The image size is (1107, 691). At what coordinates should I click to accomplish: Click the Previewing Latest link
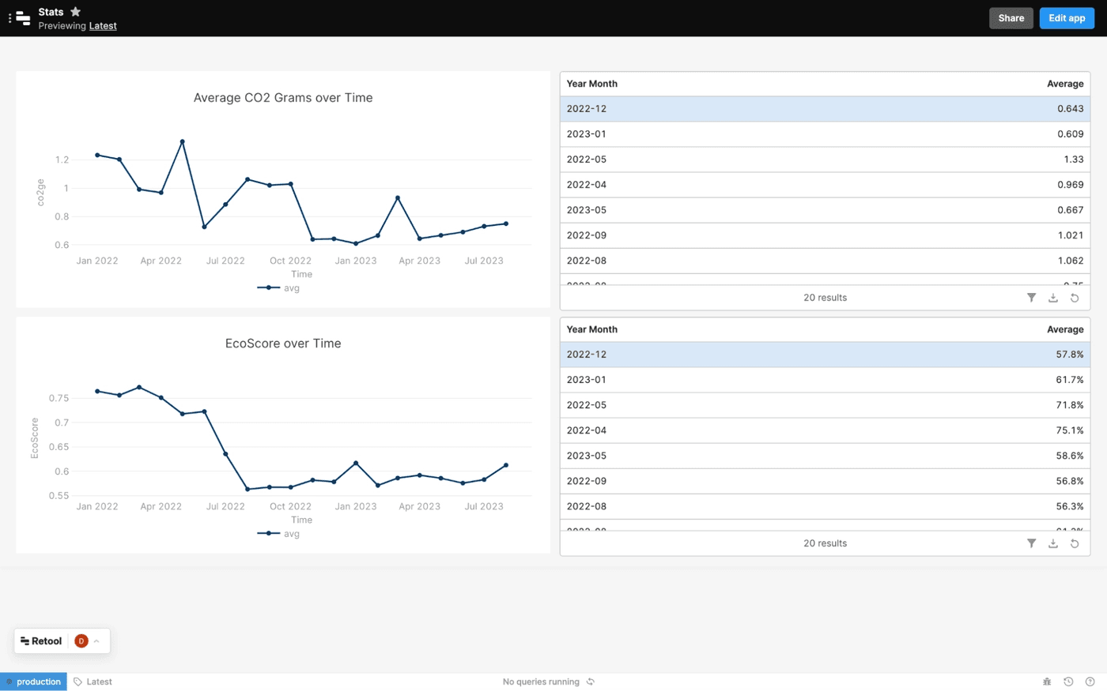click(103, 25)
